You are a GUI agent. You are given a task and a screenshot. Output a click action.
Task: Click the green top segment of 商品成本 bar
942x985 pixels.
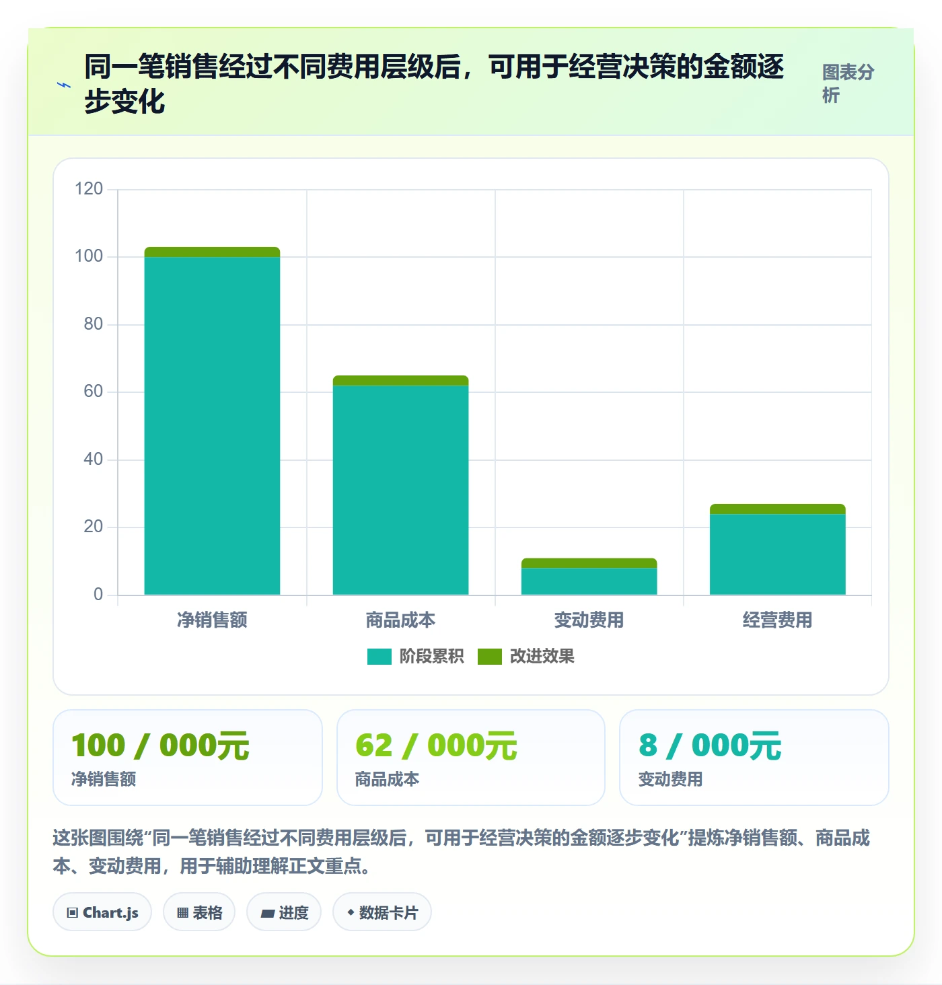click(x=400, y=381)
